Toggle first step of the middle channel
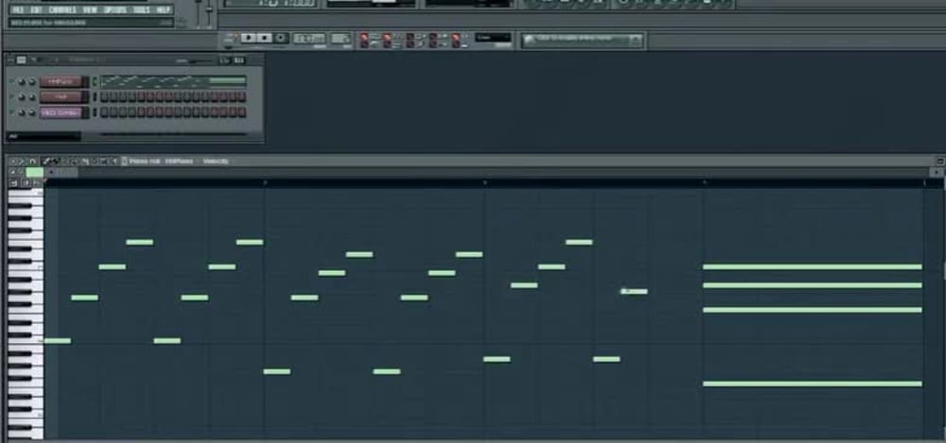This screenshot has width=946, height=443. coord(104,97)
